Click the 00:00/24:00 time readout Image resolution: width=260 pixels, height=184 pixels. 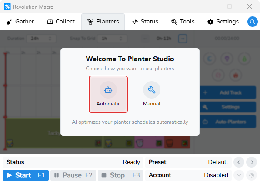point(227,39)
